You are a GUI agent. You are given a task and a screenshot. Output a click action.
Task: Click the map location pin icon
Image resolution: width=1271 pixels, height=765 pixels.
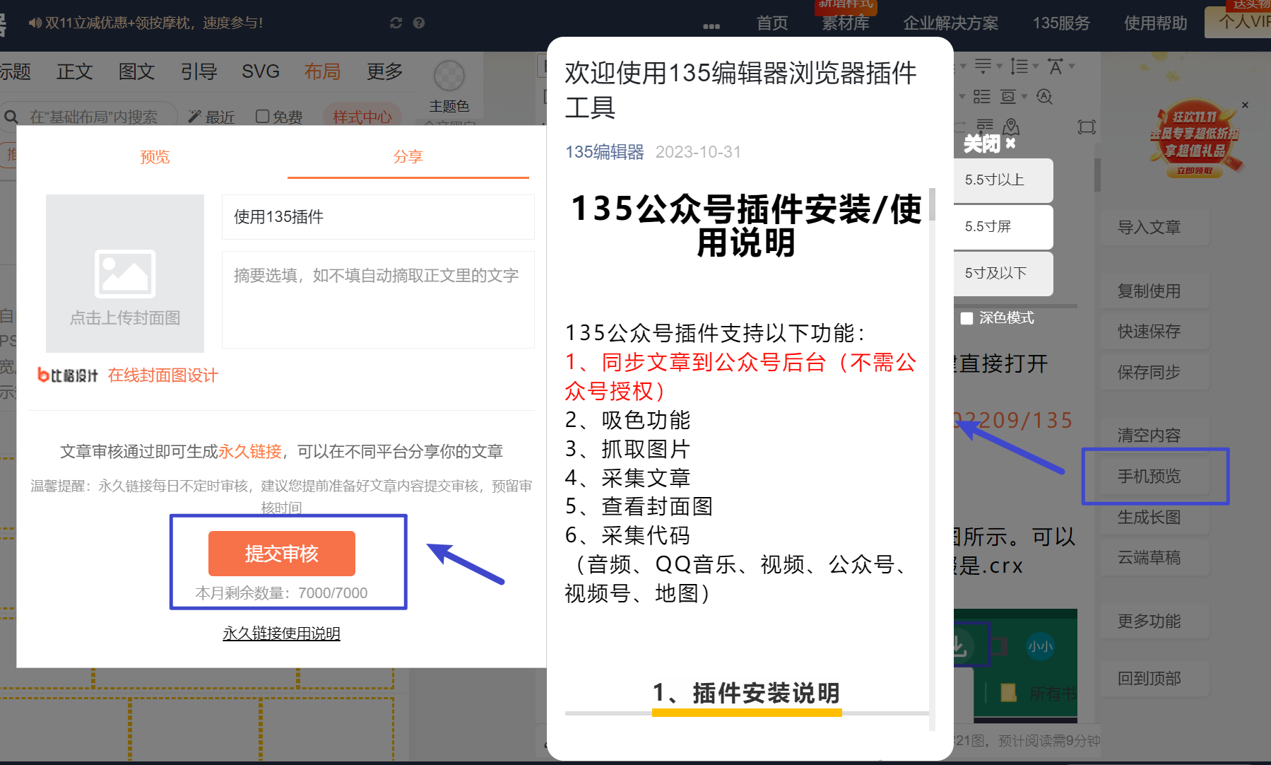[1011, 127]
